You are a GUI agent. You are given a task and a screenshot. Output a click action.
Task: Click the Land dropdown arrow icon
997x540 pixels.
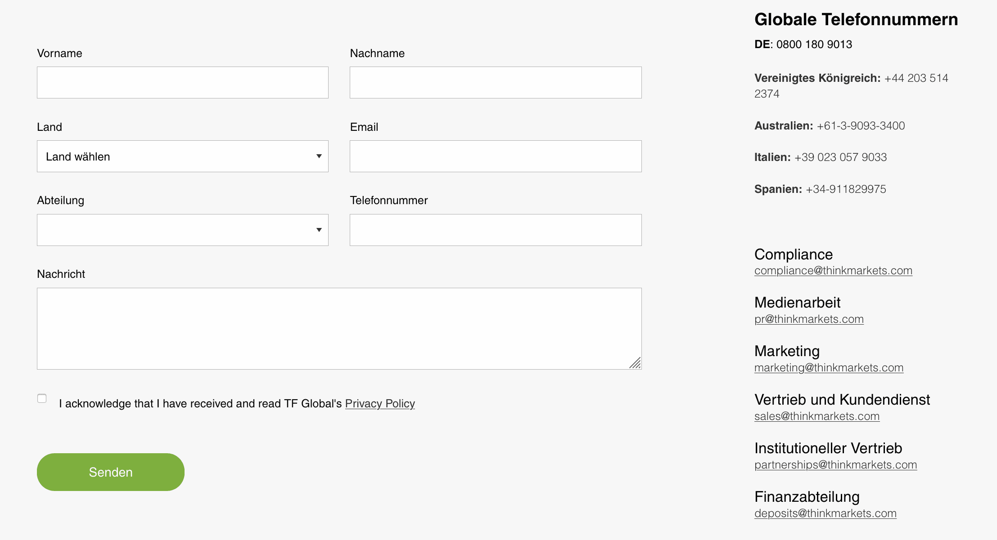(319, 156)
